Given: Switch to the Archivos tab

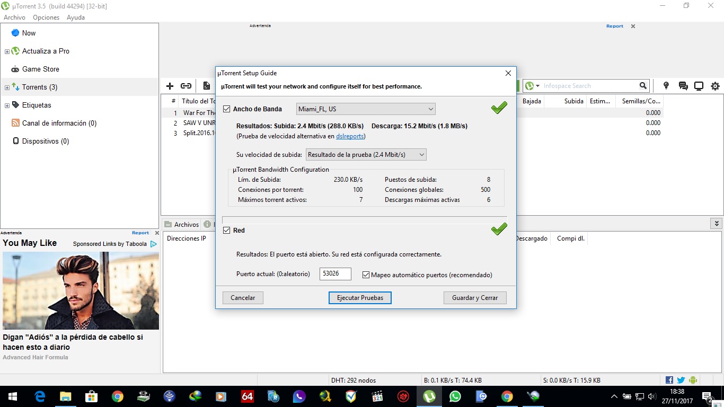Looking at the screenshot, I should click(182, 224).
